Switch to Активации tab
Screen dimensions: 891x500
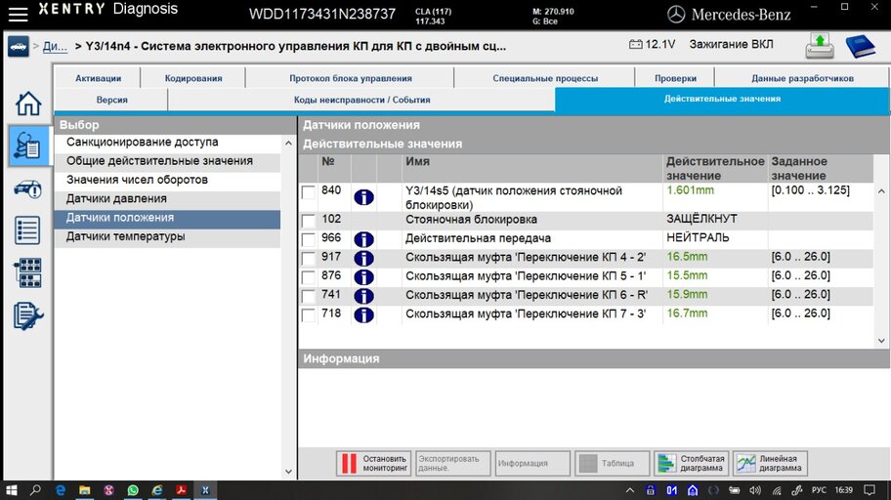[x=98, y=78]
